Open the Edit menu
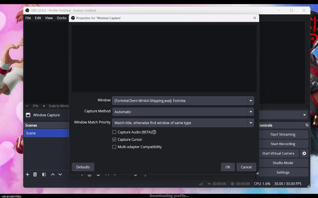The image size is (318, 198). [38, 18]
